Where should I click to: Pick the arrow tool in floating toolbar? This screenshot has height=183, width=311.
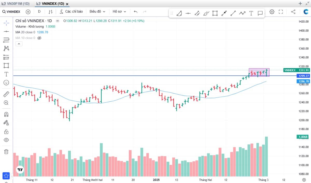pyautogui.click(x=224, y=13)
